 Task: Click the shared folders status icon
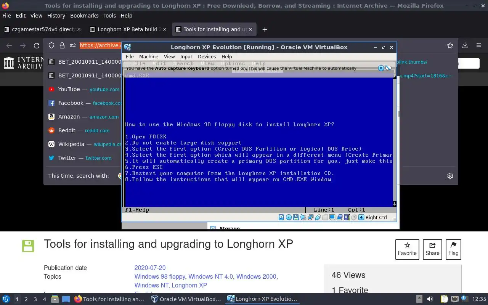325,217
